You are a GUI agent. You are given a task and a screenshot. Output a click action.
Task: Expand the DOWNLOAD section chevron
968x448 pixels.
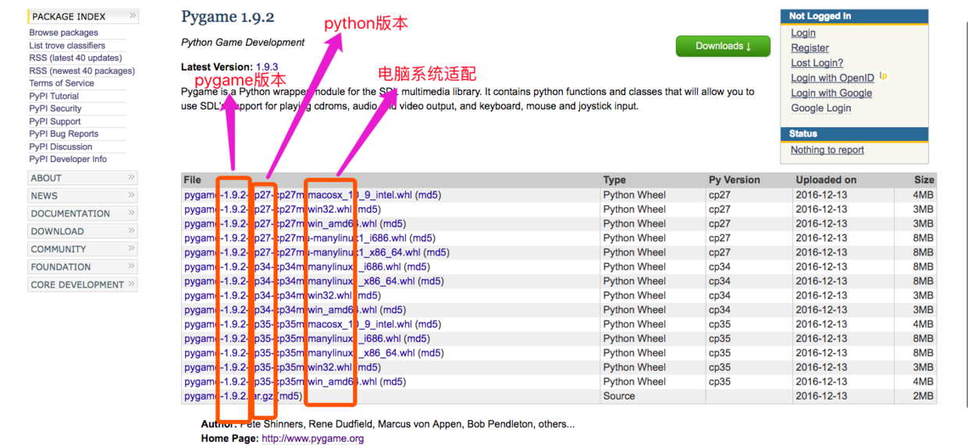click(131, 231)
